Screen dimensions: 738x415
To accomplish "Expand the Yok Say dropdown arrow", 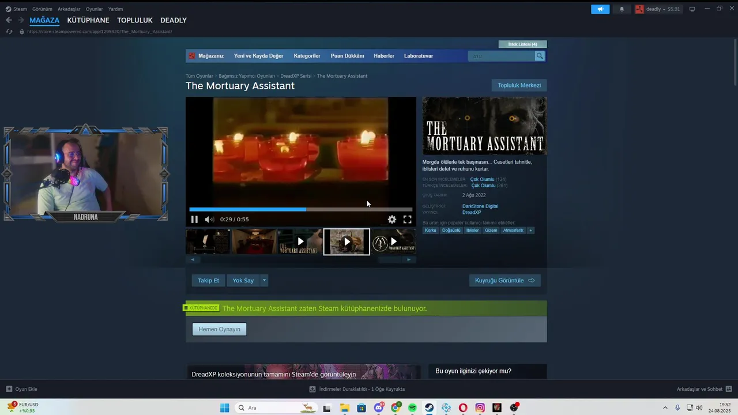I will (264, 280).
